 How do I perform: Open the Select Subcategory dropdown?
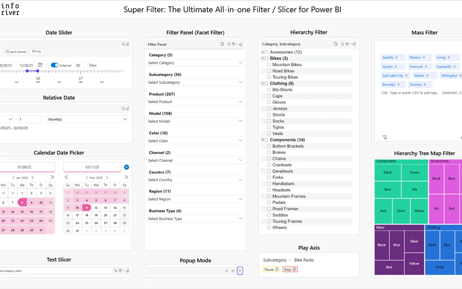(x=195, y=82)
